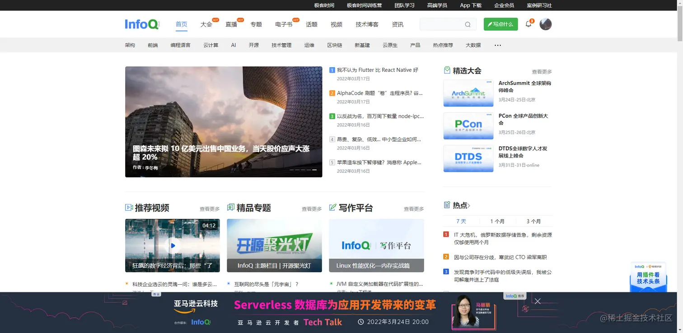Viewport: 683px width, 333px height.
Task: Open the 架构 category
Action: 130,45
